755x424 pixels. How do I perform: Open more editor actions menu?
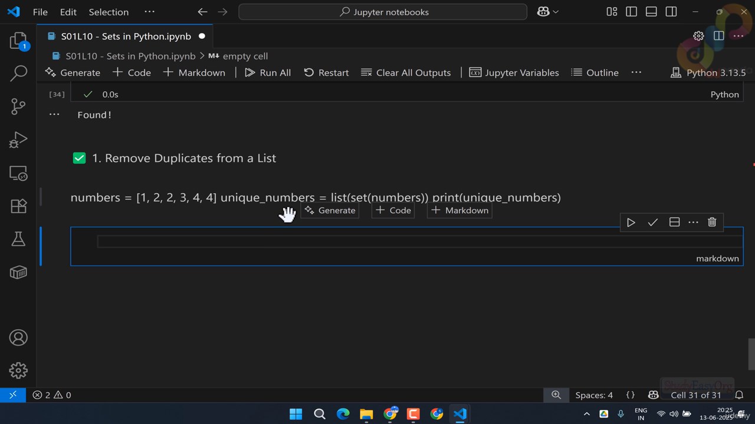tap(738, 36)
